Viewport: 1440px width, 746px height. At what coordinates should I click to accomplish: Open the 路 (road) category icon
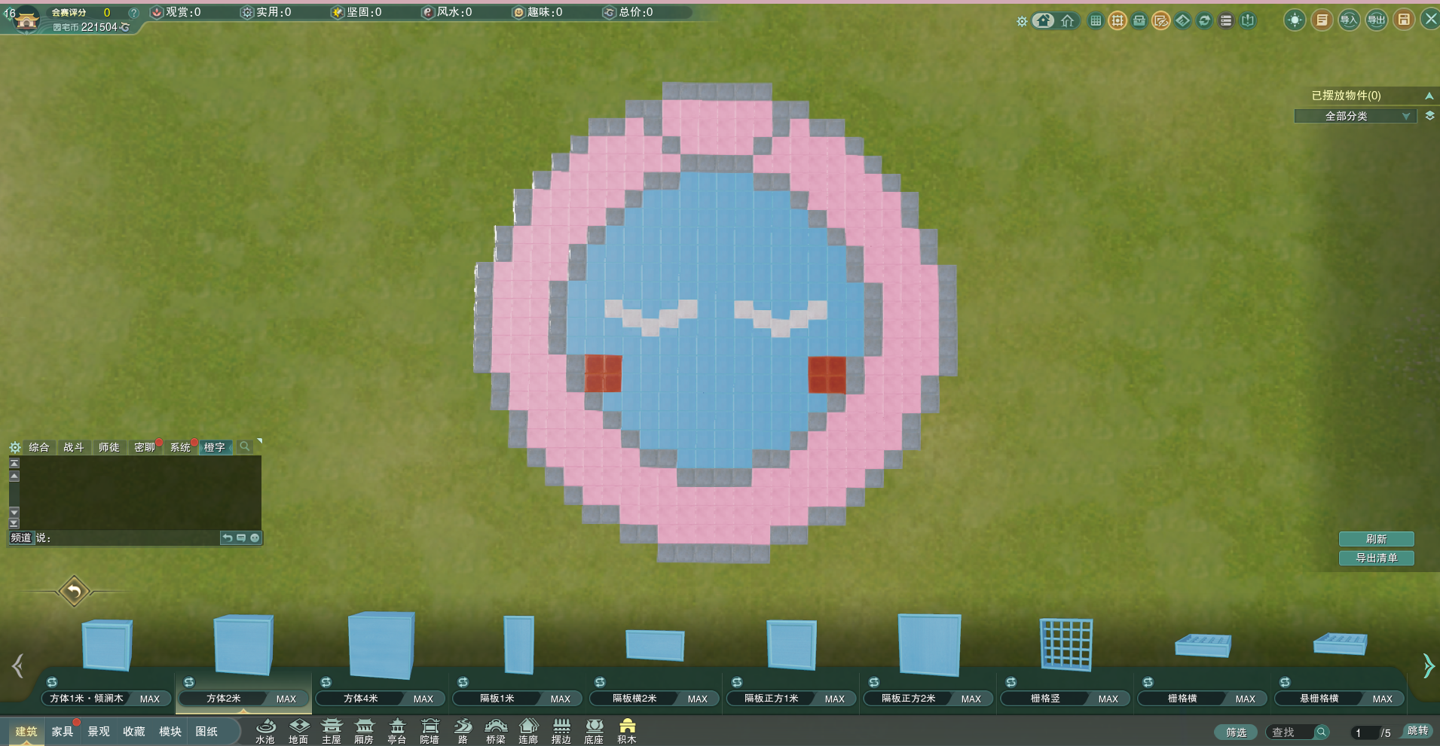point(463,730)
